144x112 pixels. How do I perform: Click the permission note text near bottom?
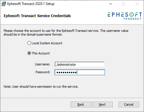41,87
